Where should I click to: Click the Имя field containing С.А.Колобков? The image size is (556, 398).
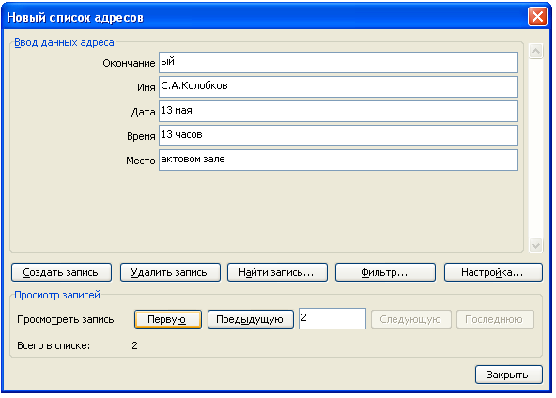point(338,87)
